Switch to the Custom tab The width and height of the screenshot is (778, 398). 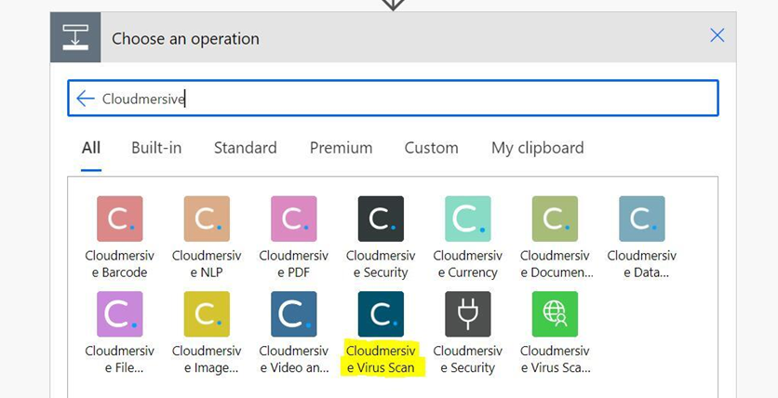431,148
